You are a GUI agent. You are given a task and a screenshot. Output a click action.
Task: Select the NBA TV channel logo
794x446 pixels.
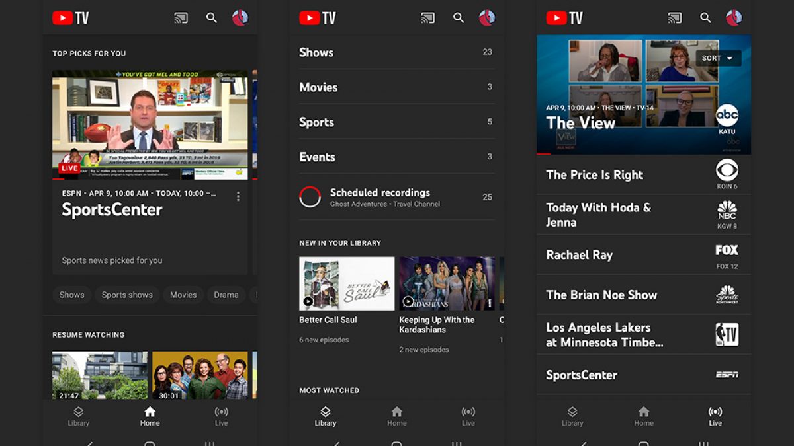[x=727, y=334]
